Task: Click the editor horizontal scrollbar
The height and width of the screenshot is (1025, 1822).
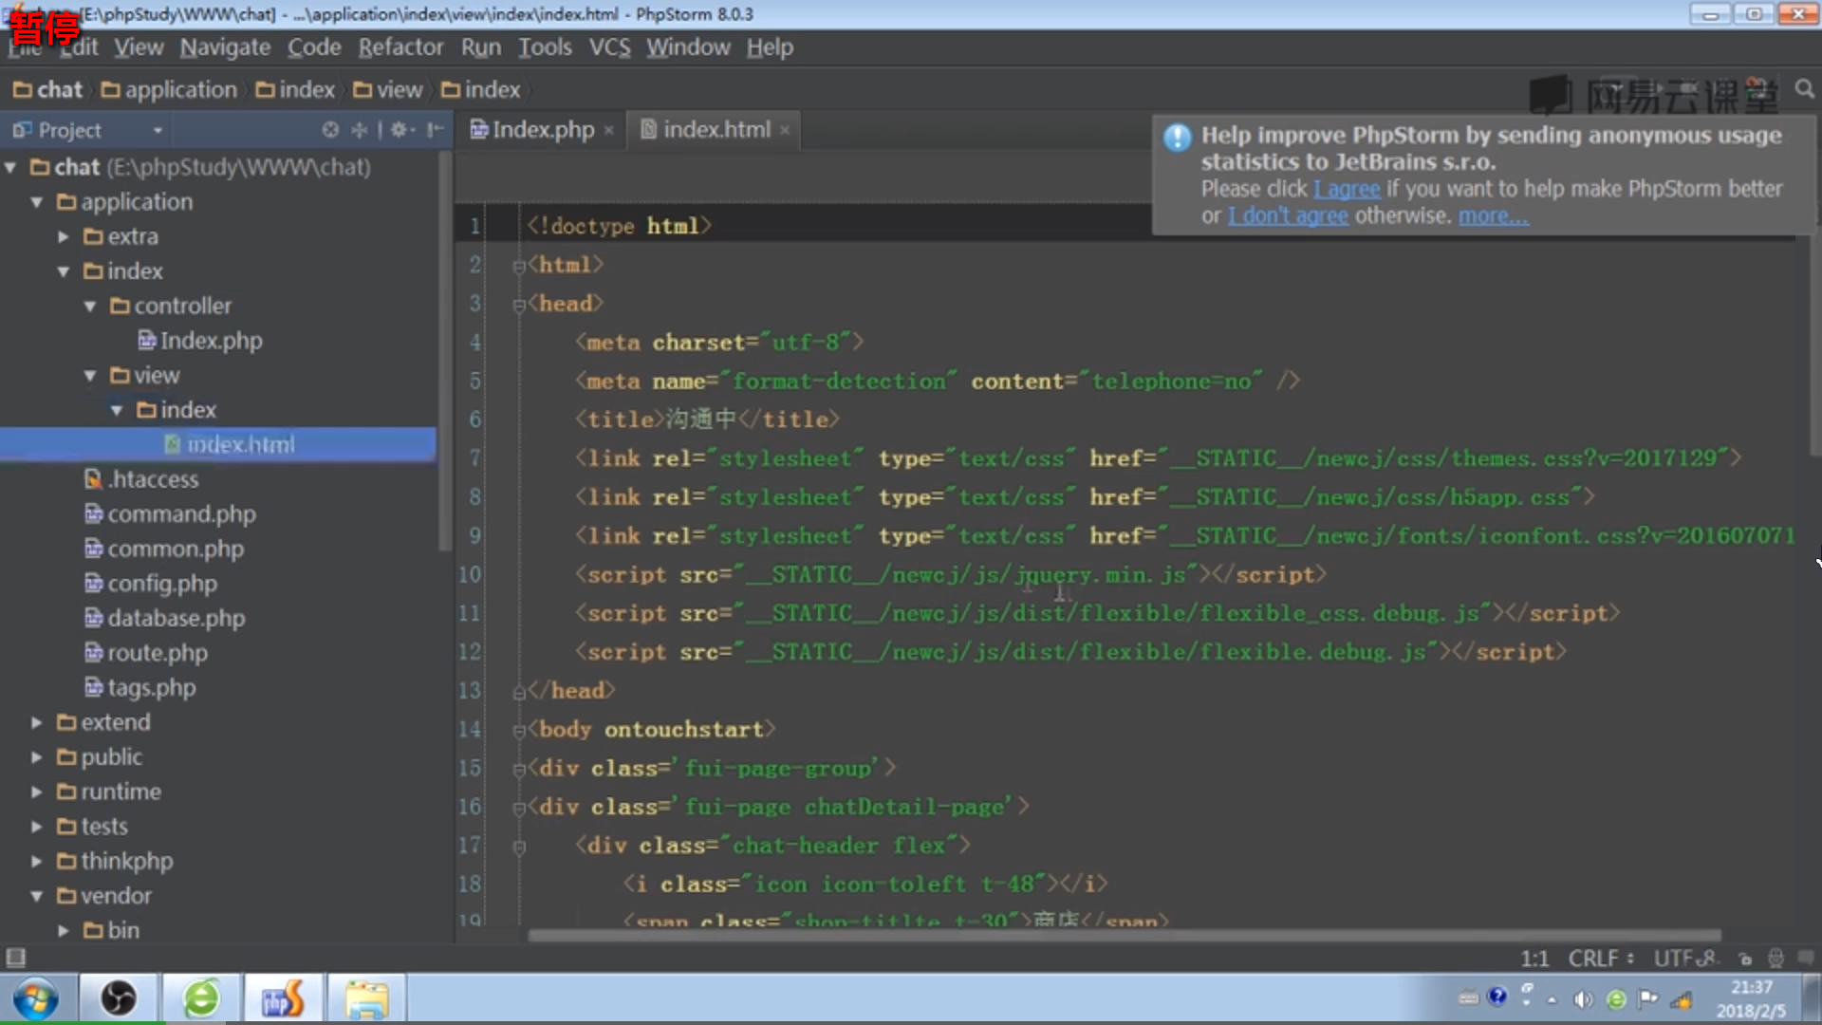Action: tap(1124, 936)
